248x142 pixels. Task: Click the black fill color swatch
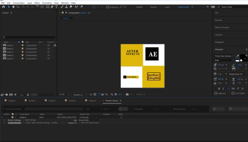click(x=242, y=57)
